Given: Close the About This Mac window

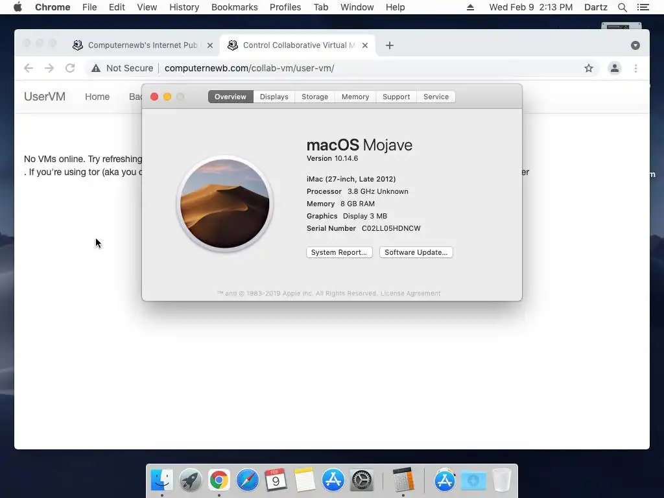Looking at the screenshot, I should coord(154,97).
